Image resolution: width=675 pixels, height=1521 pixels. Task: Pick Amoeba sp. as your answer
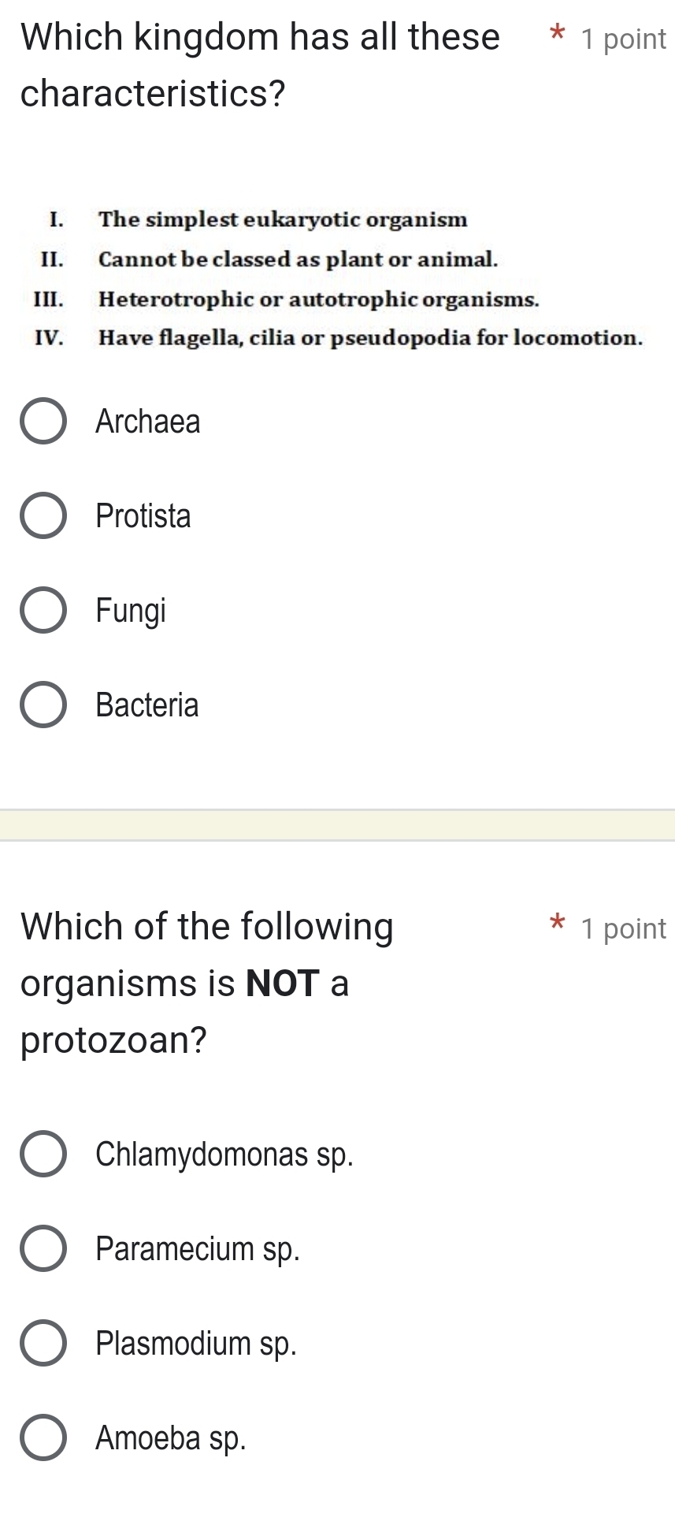pyautogui.click(x=45, y=1437)
